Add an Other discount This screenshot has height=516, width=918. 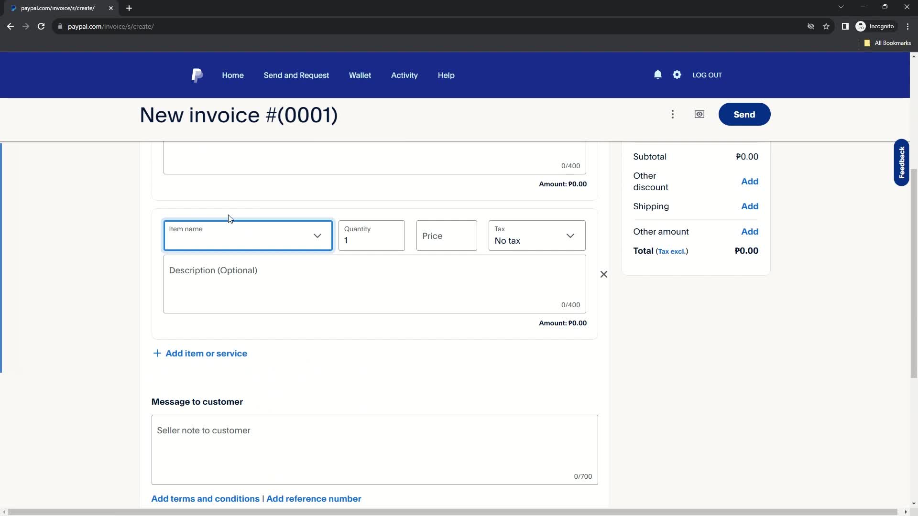point(750,182)
